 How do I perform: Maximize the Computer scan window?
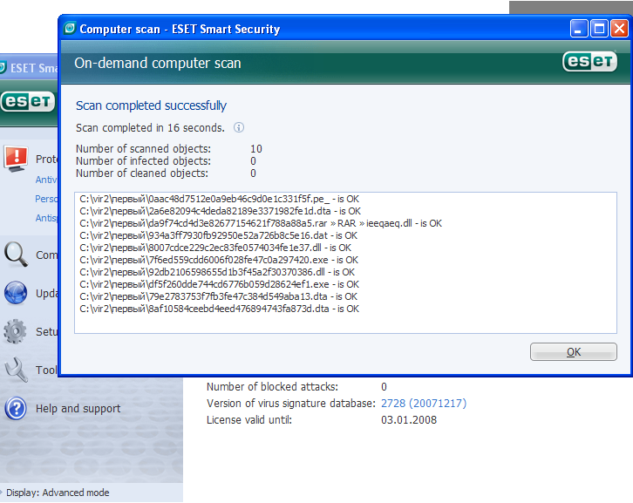(600, 29)
